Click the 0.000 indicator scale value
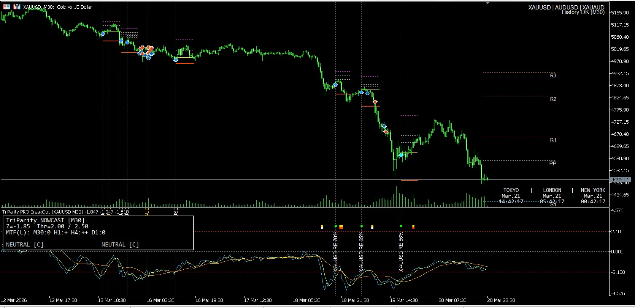 pyautogui.click(x=618, y=252)
